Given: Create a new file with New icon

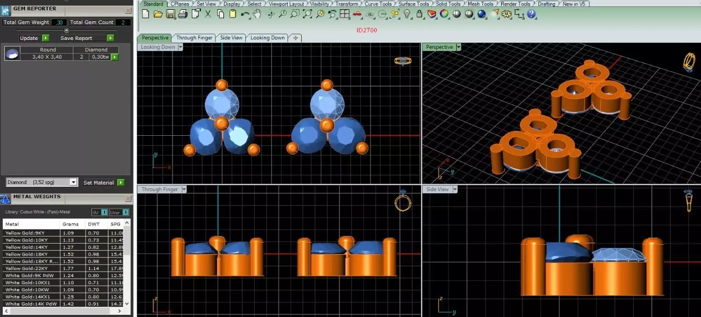Looking at the screenshot, I should click(145, 14).
